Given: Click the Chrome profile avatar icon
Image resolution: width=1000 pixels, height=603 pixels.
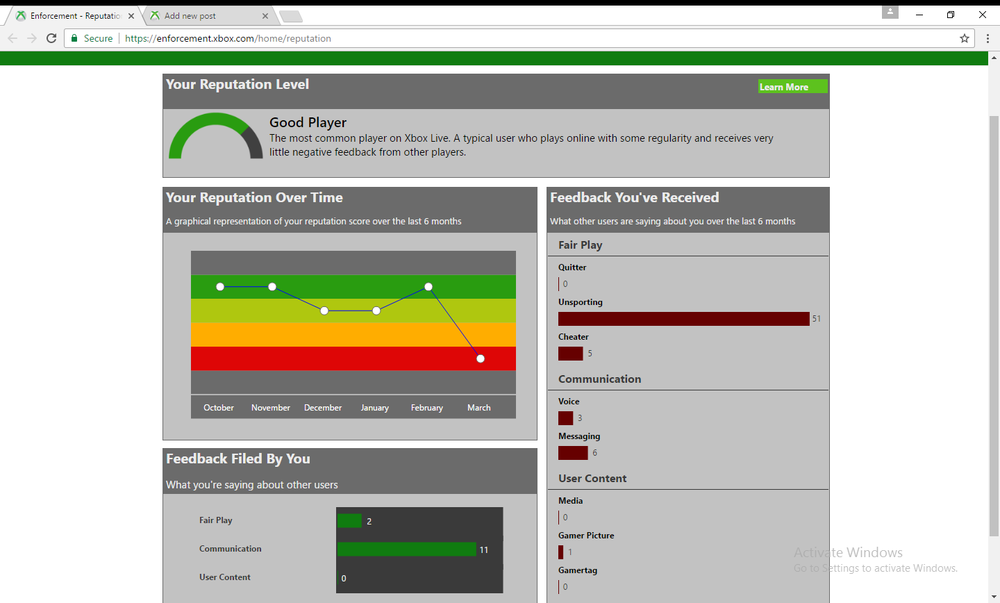Looking at the screenshot, I should [x=890, y=12].
